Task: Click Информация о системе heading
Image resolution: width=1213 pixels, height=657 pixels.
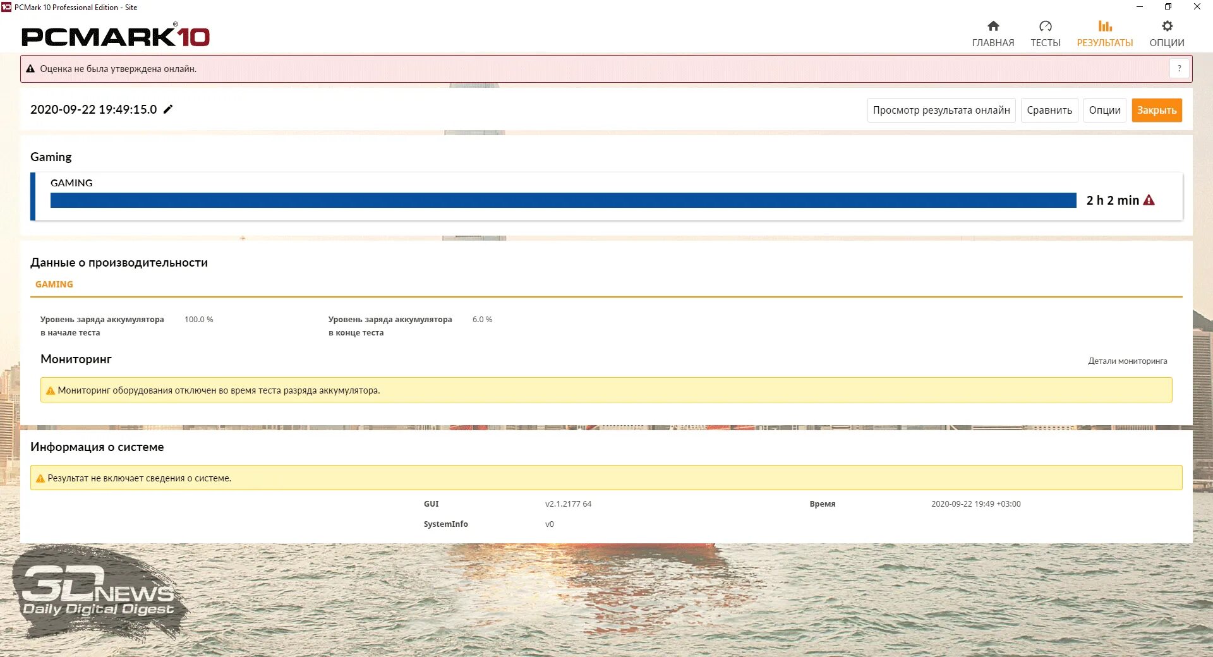Action: coord(97,447)
